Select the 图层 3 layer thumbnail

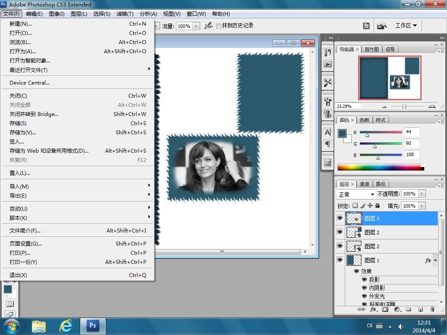[354, 219]
